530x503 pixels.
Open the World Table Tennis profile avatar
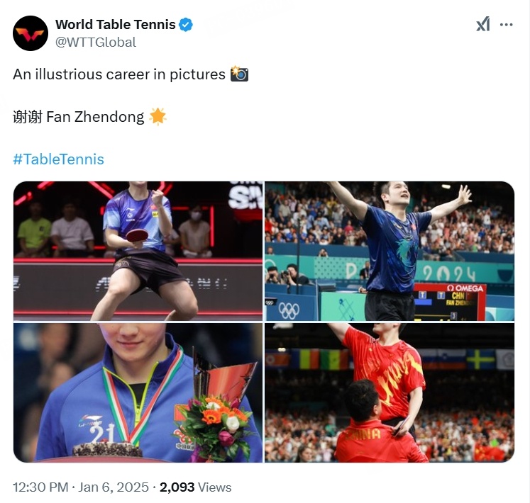pyautogui.click(x=31, y=33)
